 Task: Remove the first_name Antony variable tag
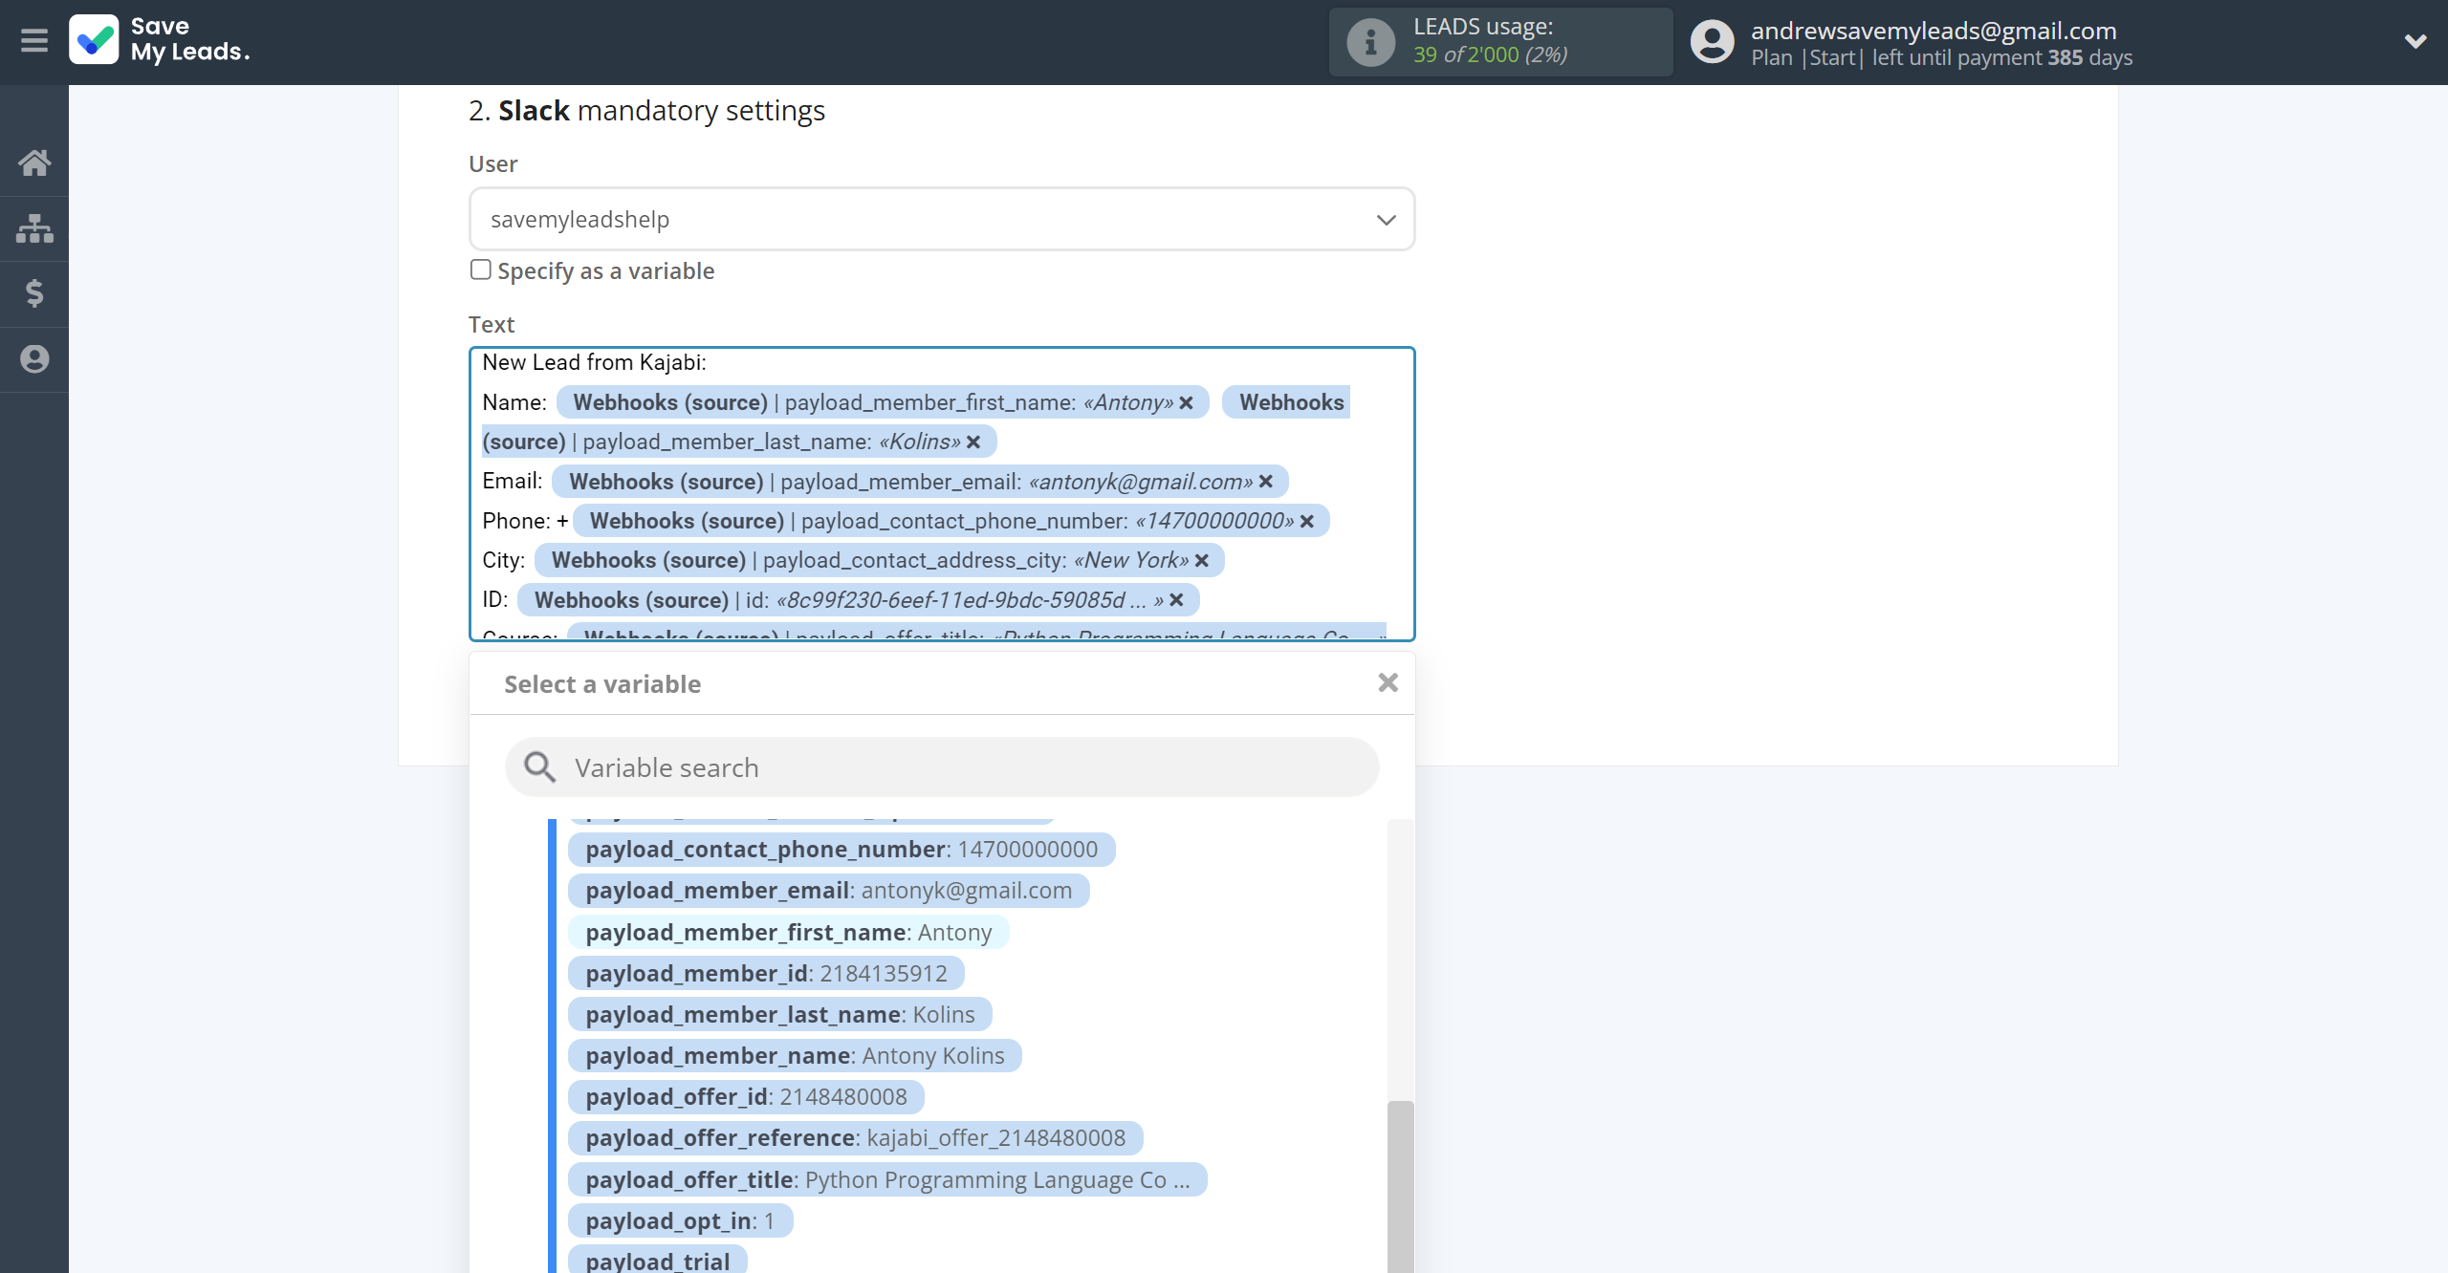tap(1186, 403)
